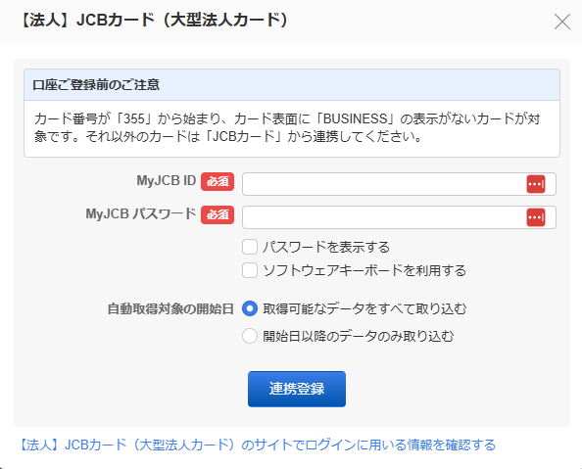582x469 pixels.
Task: Click the red 必須 badge beside MyJCB パスワード
Action: [x=218, y=214]
